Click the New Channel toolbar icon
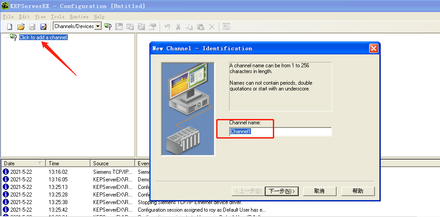440x217 pixels. click(108, 26)
